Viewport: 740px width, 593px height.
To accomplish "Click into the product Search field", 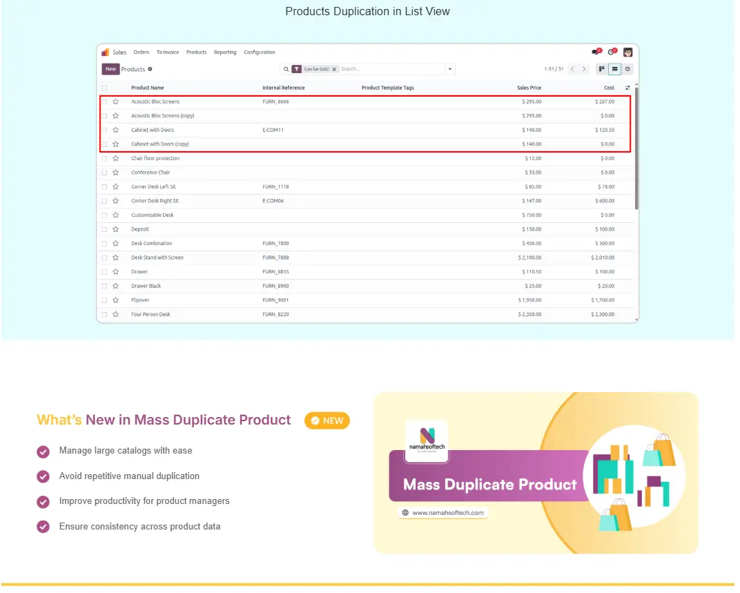I will click(390, 69).
